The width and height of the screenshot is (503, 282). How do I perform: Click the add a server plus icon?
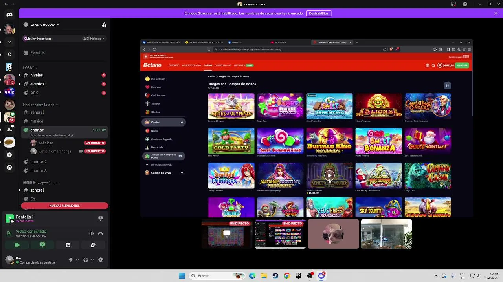tap(9, 155)
